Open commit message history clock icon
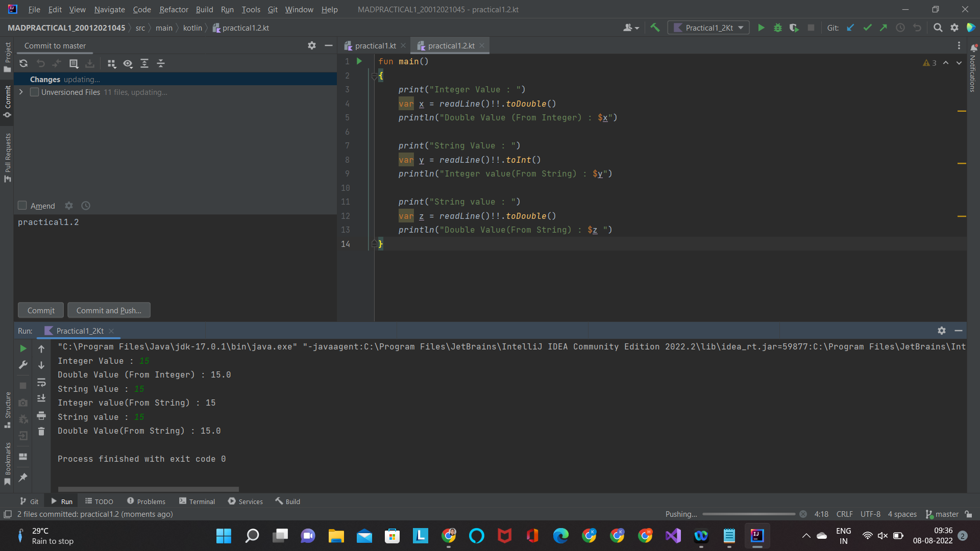980x551 pixels. tap(86, 206)
